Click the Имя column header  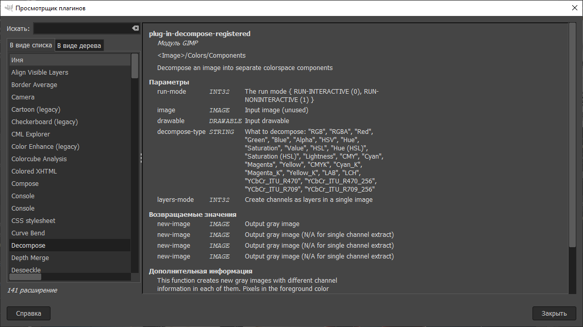coord(70,60)
